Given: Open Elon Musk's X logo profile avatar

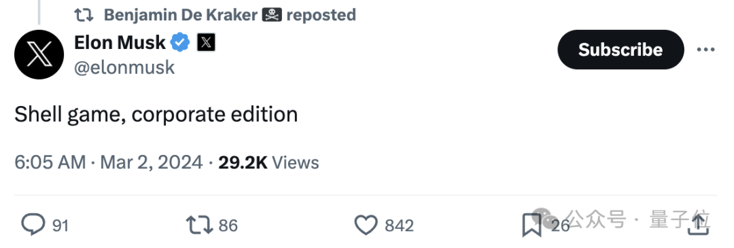Looking at the screenshot, I should (39, 54).
